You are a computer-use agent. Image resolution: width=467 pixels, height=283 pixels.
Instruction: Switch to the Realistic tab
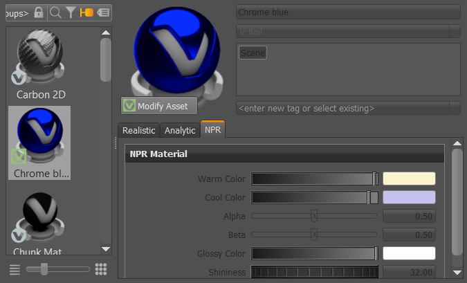pyautogui.click(x=139, y=131)
